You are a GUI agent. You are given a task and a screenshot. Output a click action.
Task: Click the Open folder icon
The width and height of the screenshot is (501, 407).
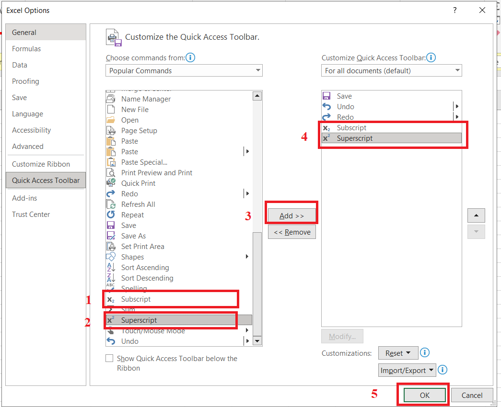tap(111, 120)
